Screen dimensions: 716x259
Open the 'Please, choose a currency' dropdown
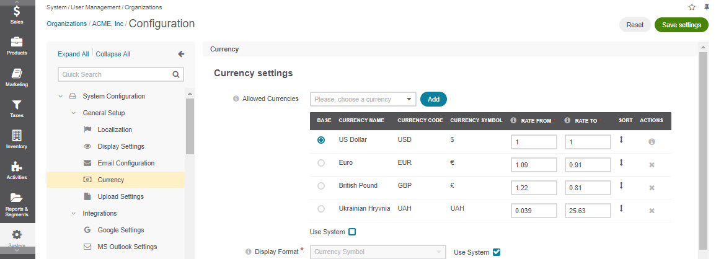click(363, 99)
